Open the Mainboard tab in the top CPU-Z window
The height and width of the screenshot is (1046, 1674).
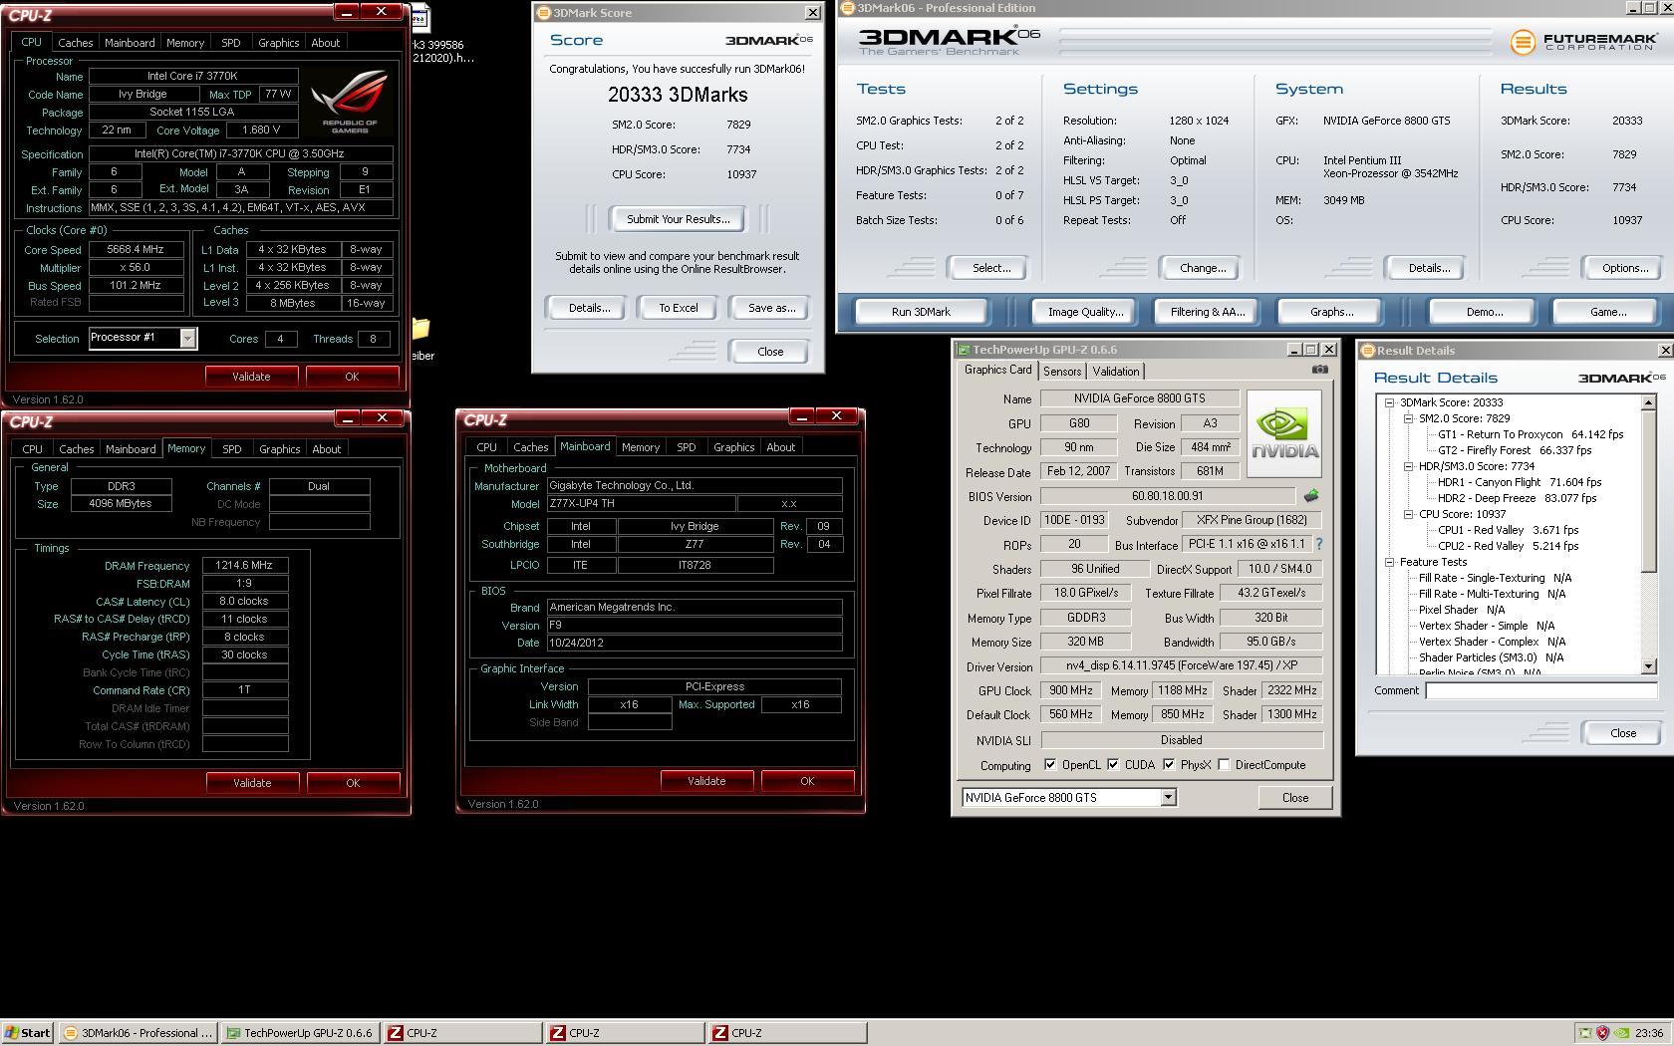[130, 43]
